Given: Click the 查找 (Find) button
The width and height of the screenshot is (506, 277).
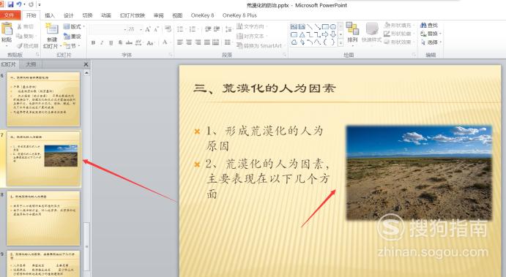Looking at the screenshot, I should (429, 25).
